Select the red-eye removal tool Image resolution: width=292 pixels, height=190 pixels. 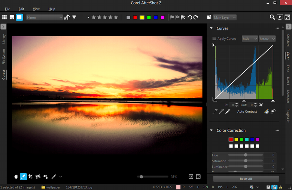coord(45,177)
